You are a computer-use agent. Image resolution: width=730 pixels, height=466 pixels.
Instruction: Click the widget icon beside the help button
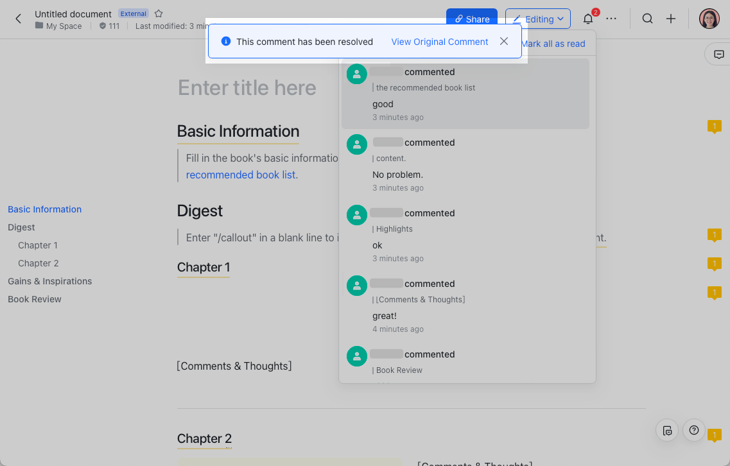tap(667, 430)
